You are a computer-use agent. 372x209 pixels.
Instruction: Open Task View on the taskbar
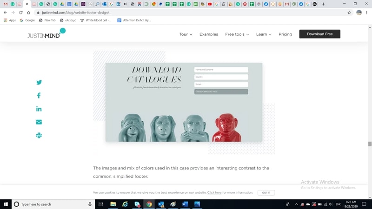[100, 204]
